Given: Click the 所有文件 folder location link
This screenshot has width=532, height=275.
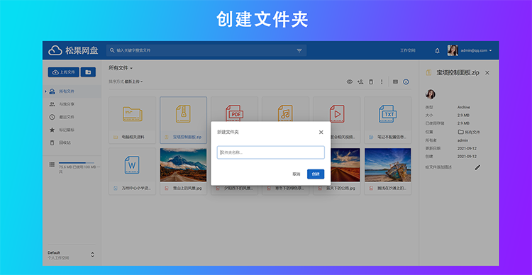Looking at the screenshot, I should pos(469,132).
